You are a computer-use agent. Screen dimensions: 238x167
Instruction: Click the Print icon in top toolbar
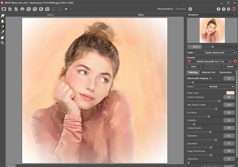[22, 9]
